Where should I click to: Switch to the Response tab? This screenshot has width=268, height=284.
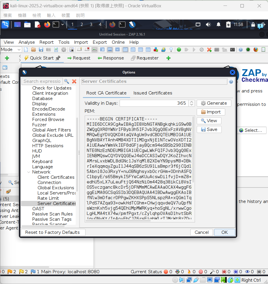coord(111,58)
